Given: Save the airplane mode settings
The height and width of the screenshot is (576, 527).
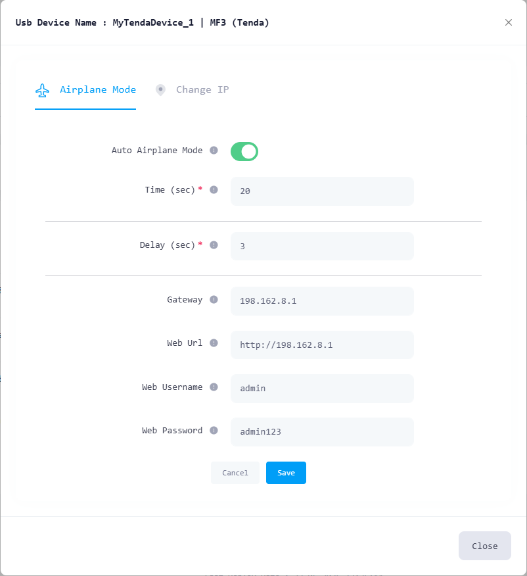Looking at the screenshot, I should (286, 473).
